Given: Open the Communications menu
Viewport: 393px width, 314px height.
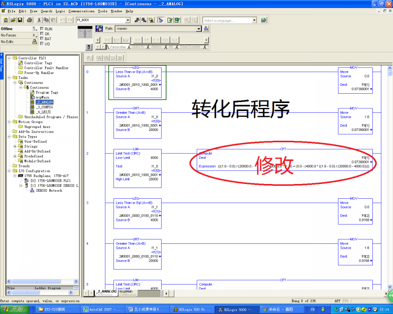Looking at the screenshot, I should tap(82, 11).
